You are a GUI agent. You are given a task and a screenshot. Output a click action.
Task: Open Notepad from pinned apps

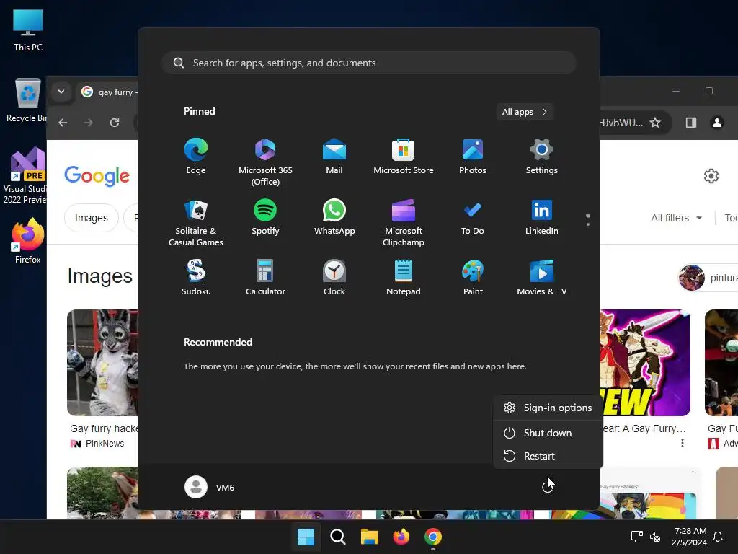point(404,278)
